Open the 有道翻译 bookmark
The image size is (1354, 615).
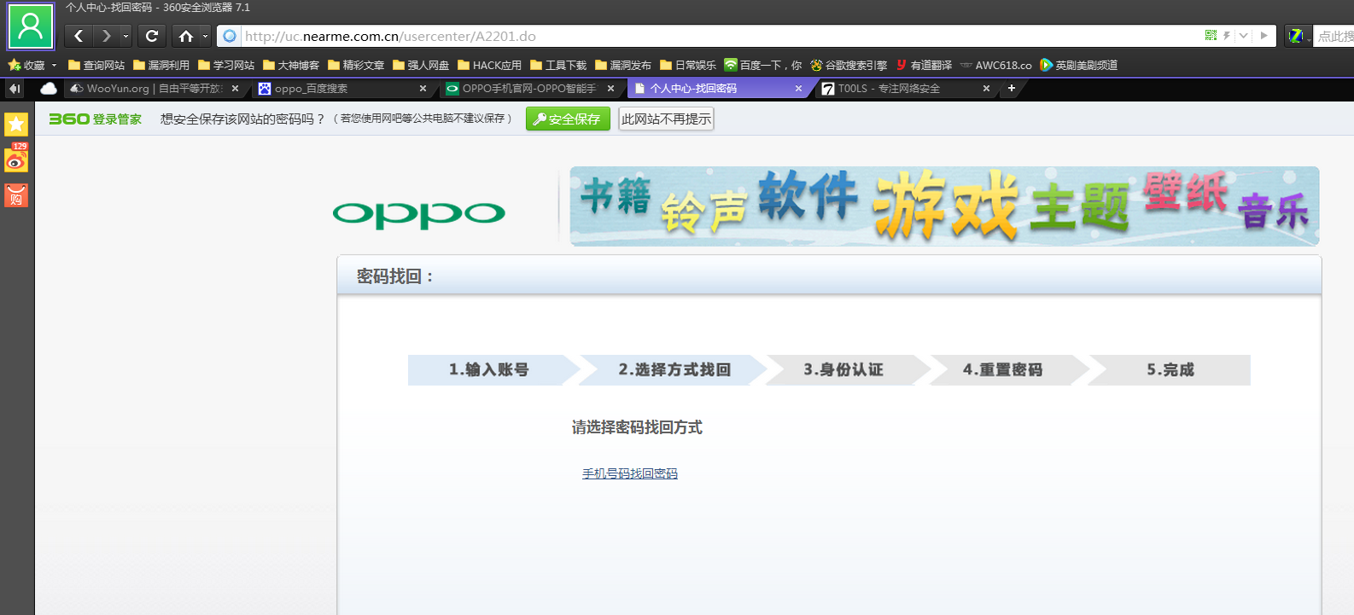click(924, 65)
